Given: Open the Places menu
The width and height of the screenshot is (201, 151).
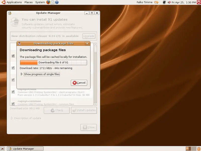Looking at the screenshot, I should [x=28, y=2].
